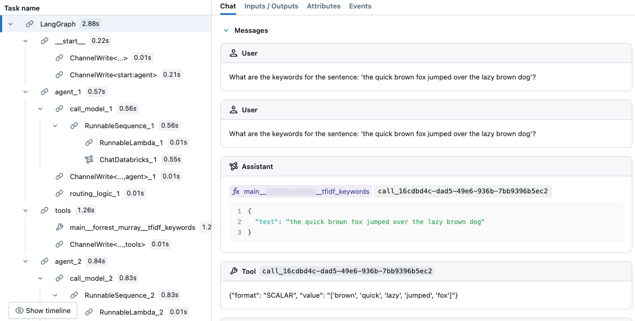Click the person icon on the first User message

234,53
